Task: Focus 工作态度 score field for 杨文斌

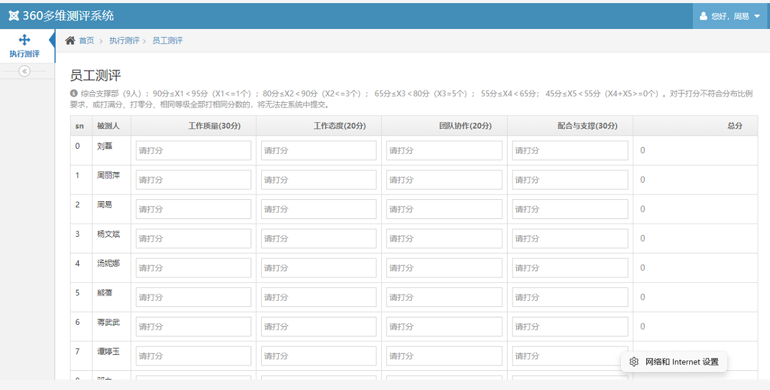Action: [318, 238]
